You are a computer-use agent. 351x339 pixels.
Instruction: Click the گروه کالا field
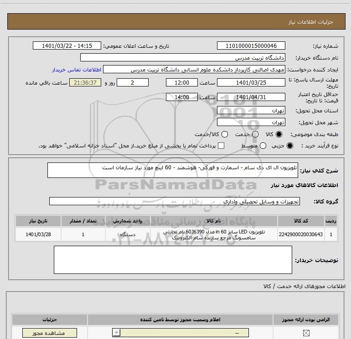point(175,201)
